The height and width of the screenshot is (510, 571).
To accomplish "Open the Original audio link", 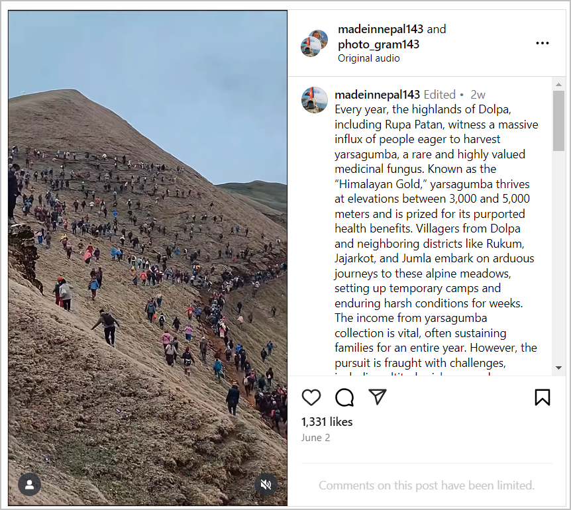I will tap(368, 58).
